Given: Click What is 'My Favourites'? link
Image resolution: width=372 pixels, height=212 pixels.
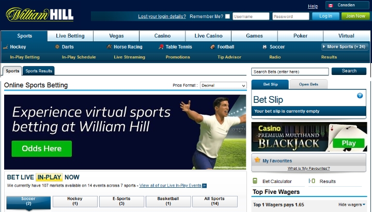Looking at the screenshot, I should [x=308, y=169].
